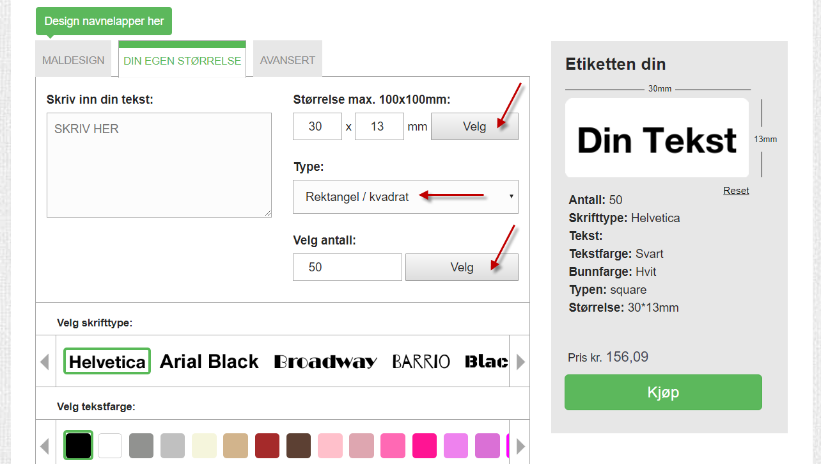Viewport: 821px width, 464px height.
Task: Focus the height field showing 13
Action: coord(379,126)
